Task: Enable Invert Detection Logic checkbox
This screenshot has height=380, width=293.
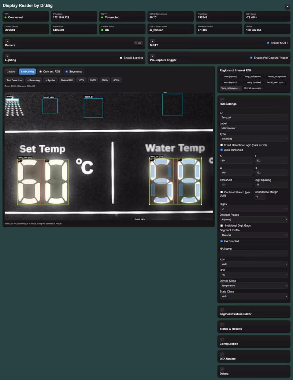Action: coord(222,145)
